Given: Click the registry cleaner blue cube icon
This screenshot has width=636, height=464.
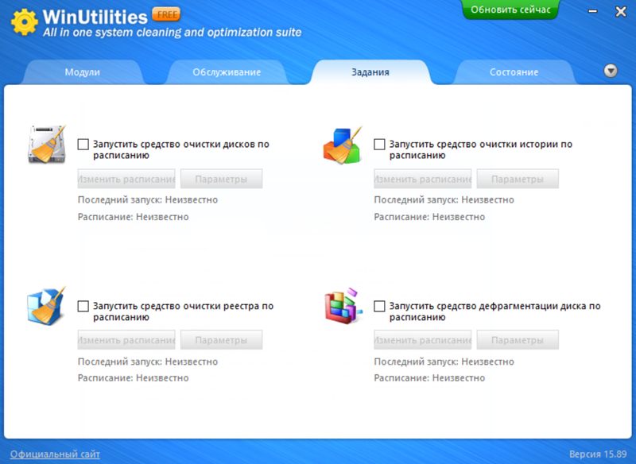Looking at the screenshot, I should tap(46, 306).
